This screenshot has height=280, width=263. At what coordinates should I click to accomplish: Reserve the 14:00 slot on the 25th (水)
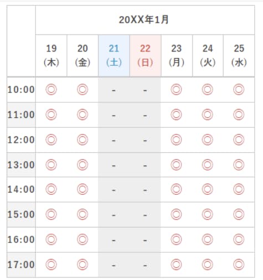tap(239, 189)
